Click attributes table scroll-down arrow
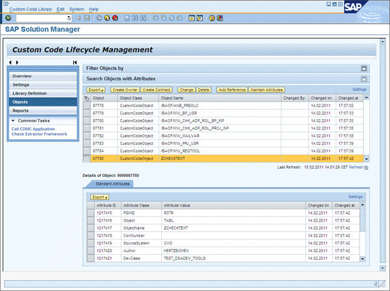The image size is (390, 291). tap(363, 259)
